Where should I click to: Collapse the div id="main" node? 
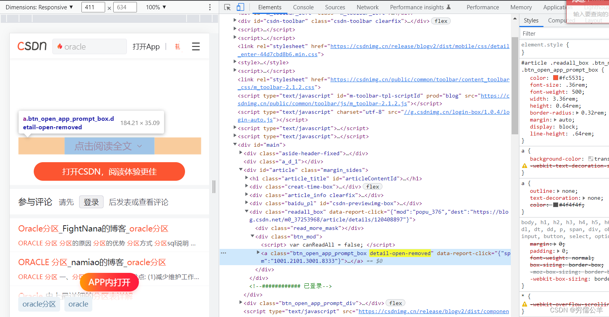point(235,144)
